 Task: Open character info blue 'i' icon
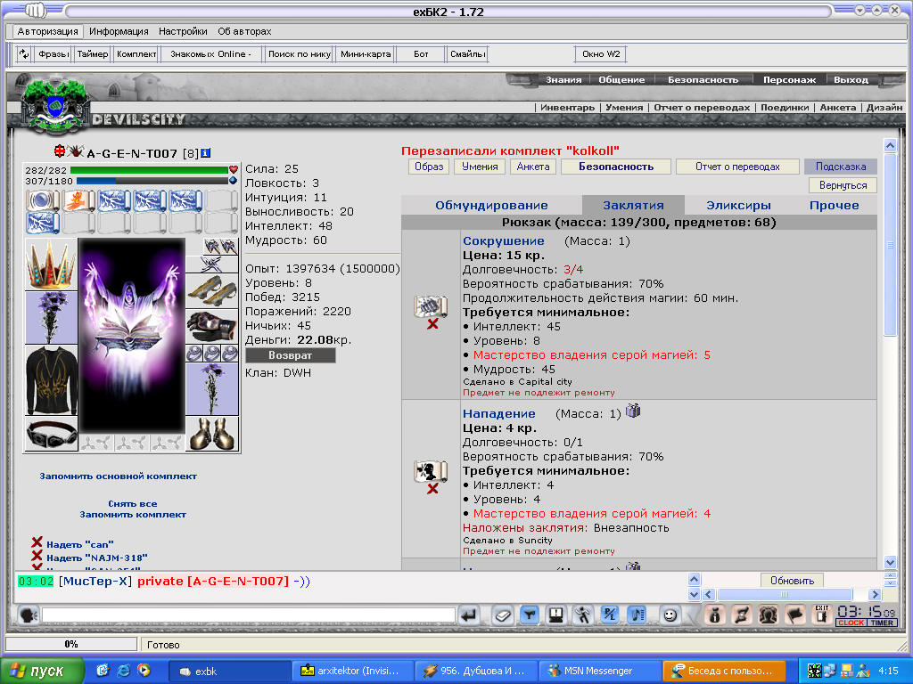(206, 153)
